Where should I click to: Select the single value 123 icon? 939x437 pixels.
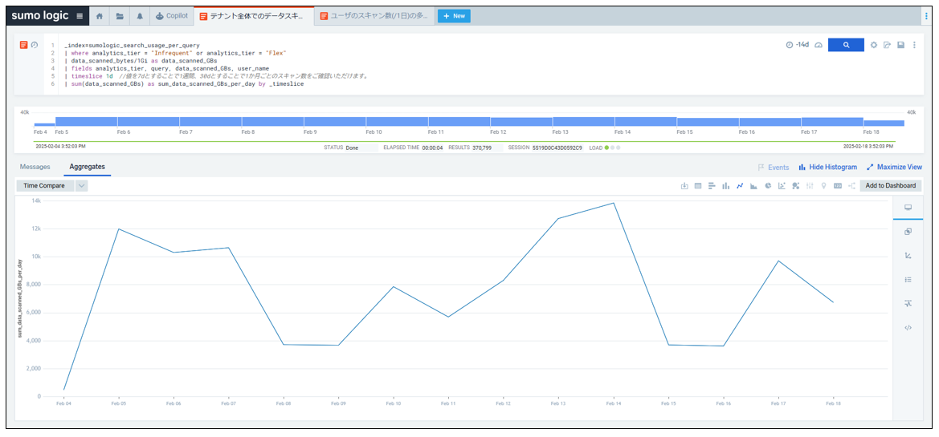click(x=838, y=186)
